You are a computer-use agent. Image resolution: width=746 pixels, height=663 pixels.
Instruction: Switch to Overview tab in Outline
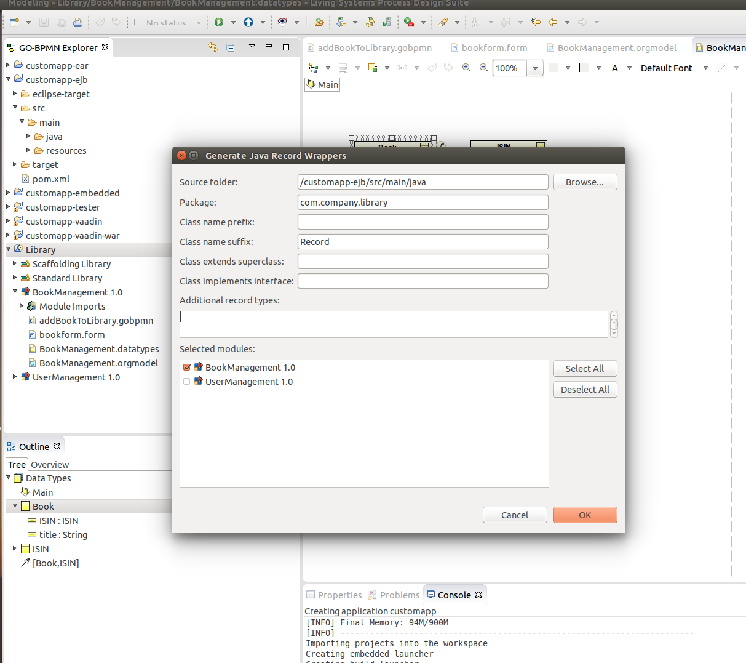tap(50, 465)
